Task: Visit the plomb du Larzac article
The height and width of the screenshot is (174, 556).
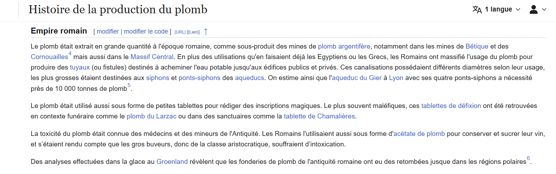Action: pos(151,116)
